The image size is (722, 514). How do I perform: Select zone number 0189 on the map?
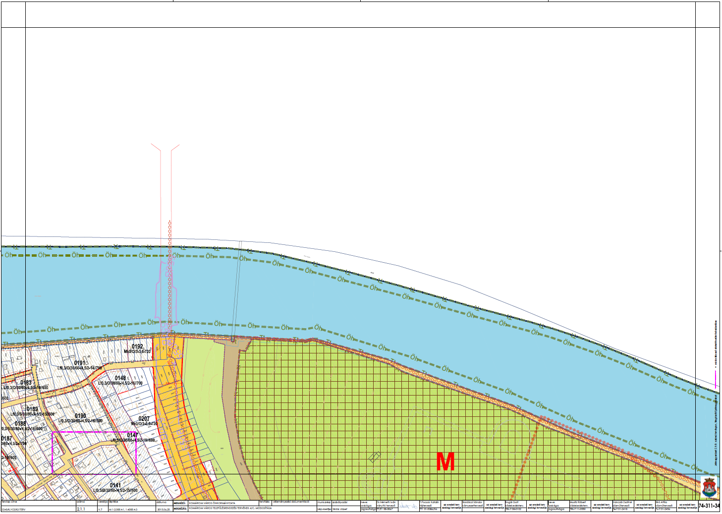click(32, 409)
